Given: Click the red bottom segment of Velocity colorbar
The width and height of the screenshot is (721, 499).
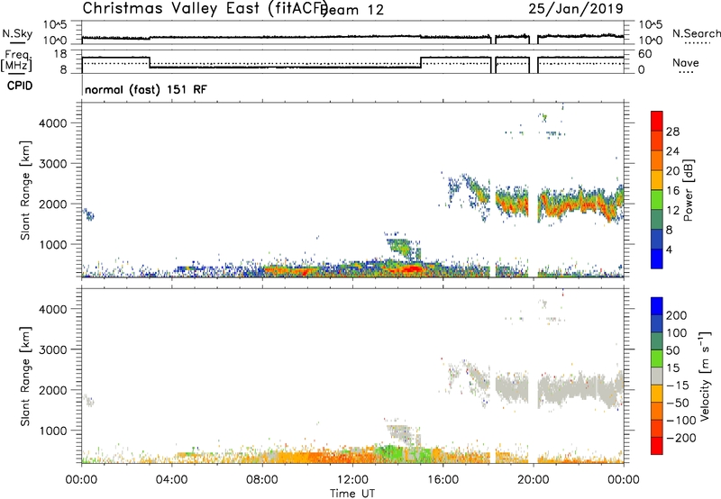Looking at the screenshot, I should (x=657, y=446).
